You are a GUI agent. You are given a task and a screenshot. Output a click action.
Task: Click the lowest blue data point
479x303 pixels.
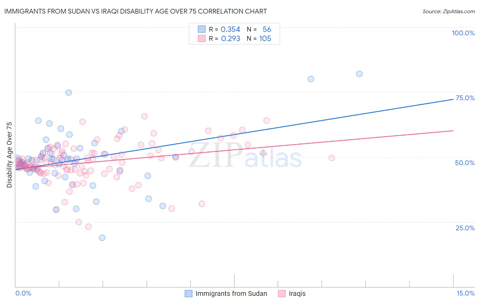tap(102, 238)
